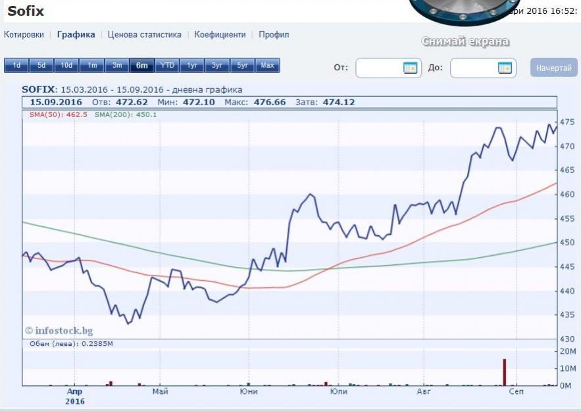
Task: Select the YTD period button
Action: [x=167, y=66]
